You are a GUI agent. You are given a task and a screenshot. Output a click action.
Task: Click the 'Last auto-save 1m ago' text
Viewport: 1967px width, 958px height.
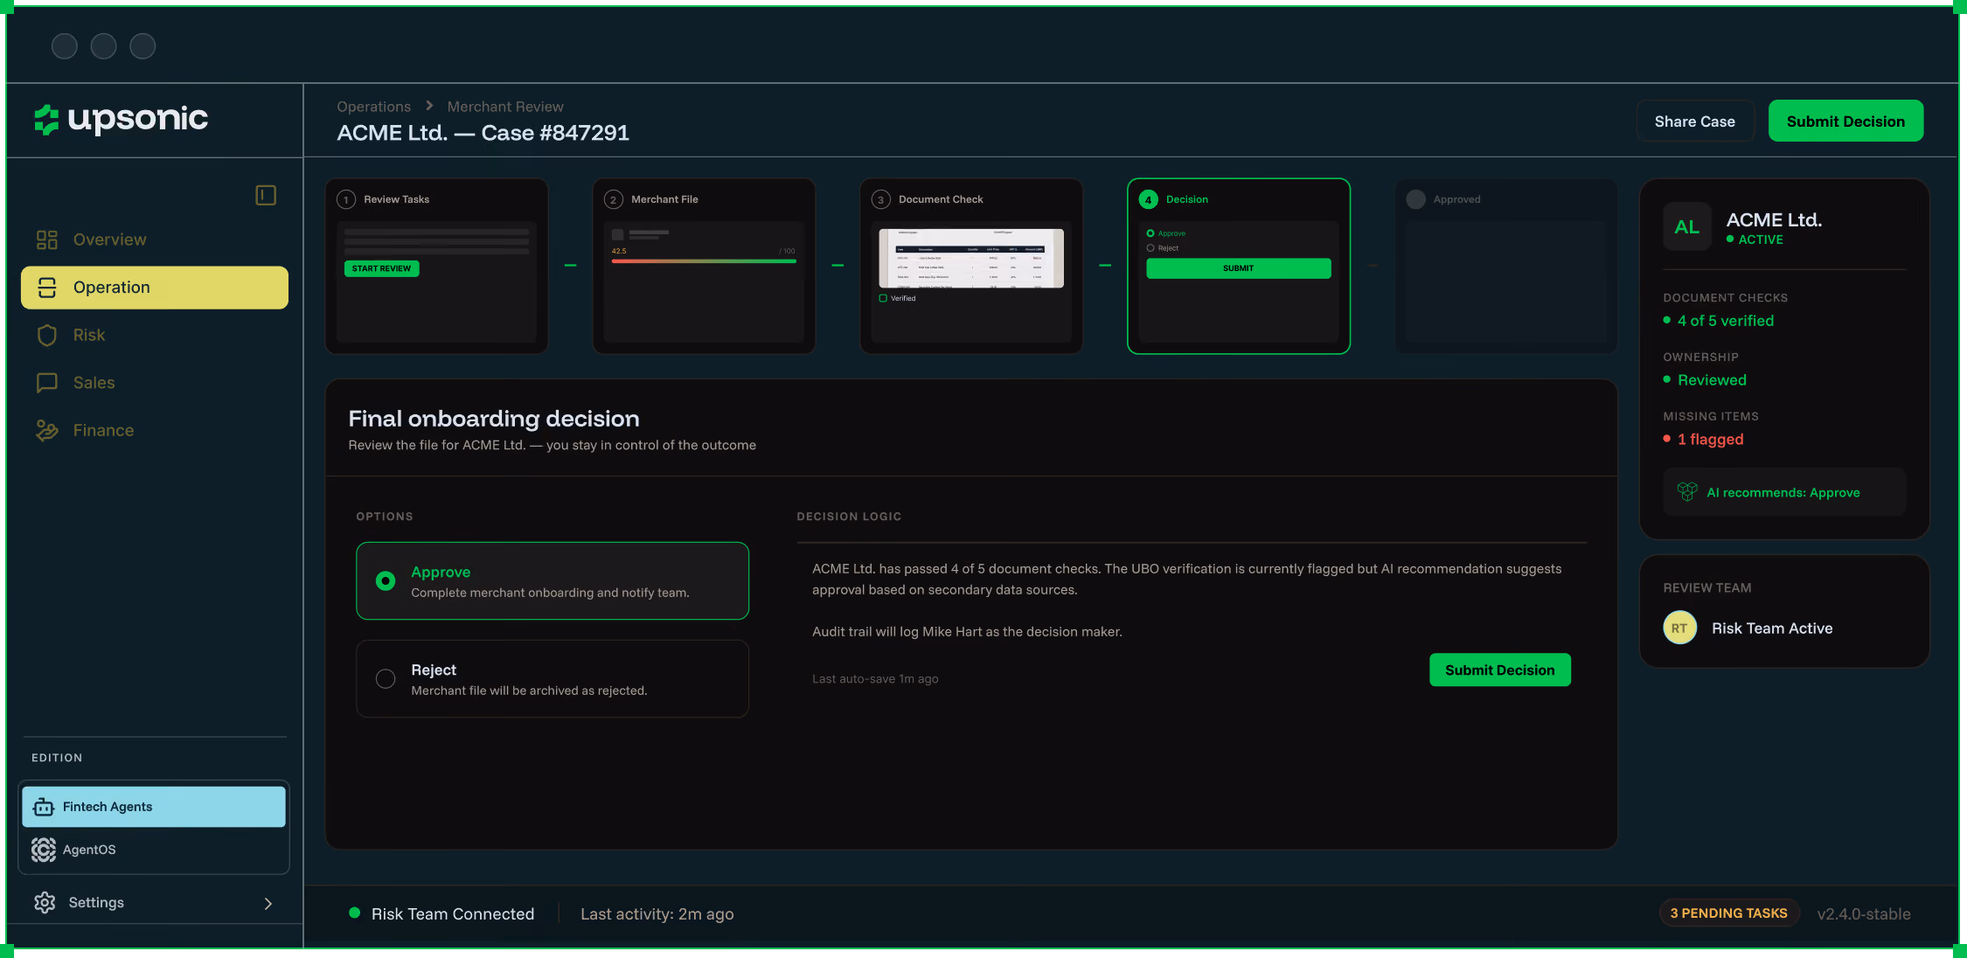point(875,678)
